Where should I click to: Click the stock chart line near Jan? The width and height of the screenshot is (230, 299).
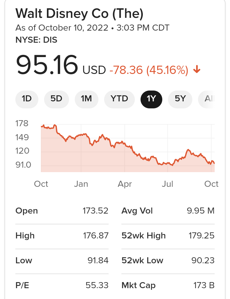point(81,135)
